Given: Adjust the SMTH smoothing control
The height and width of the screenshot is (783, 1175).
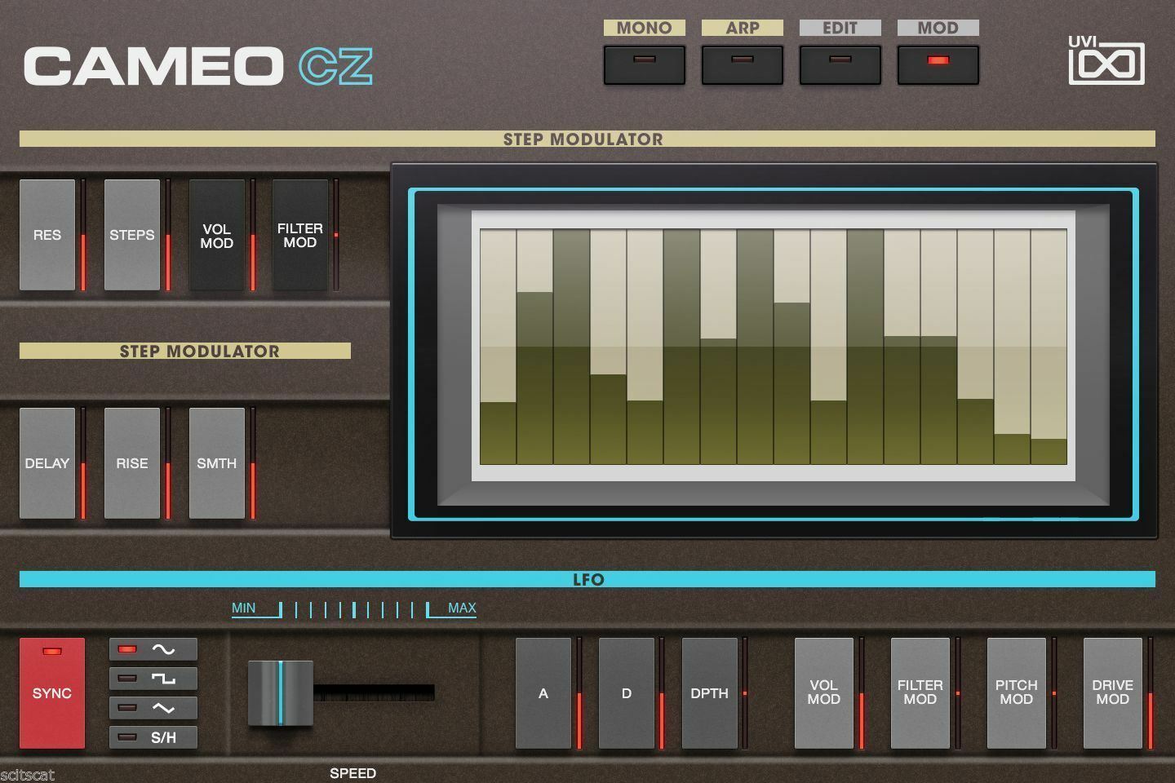Looking at the screenshot, I should [217, 463].
